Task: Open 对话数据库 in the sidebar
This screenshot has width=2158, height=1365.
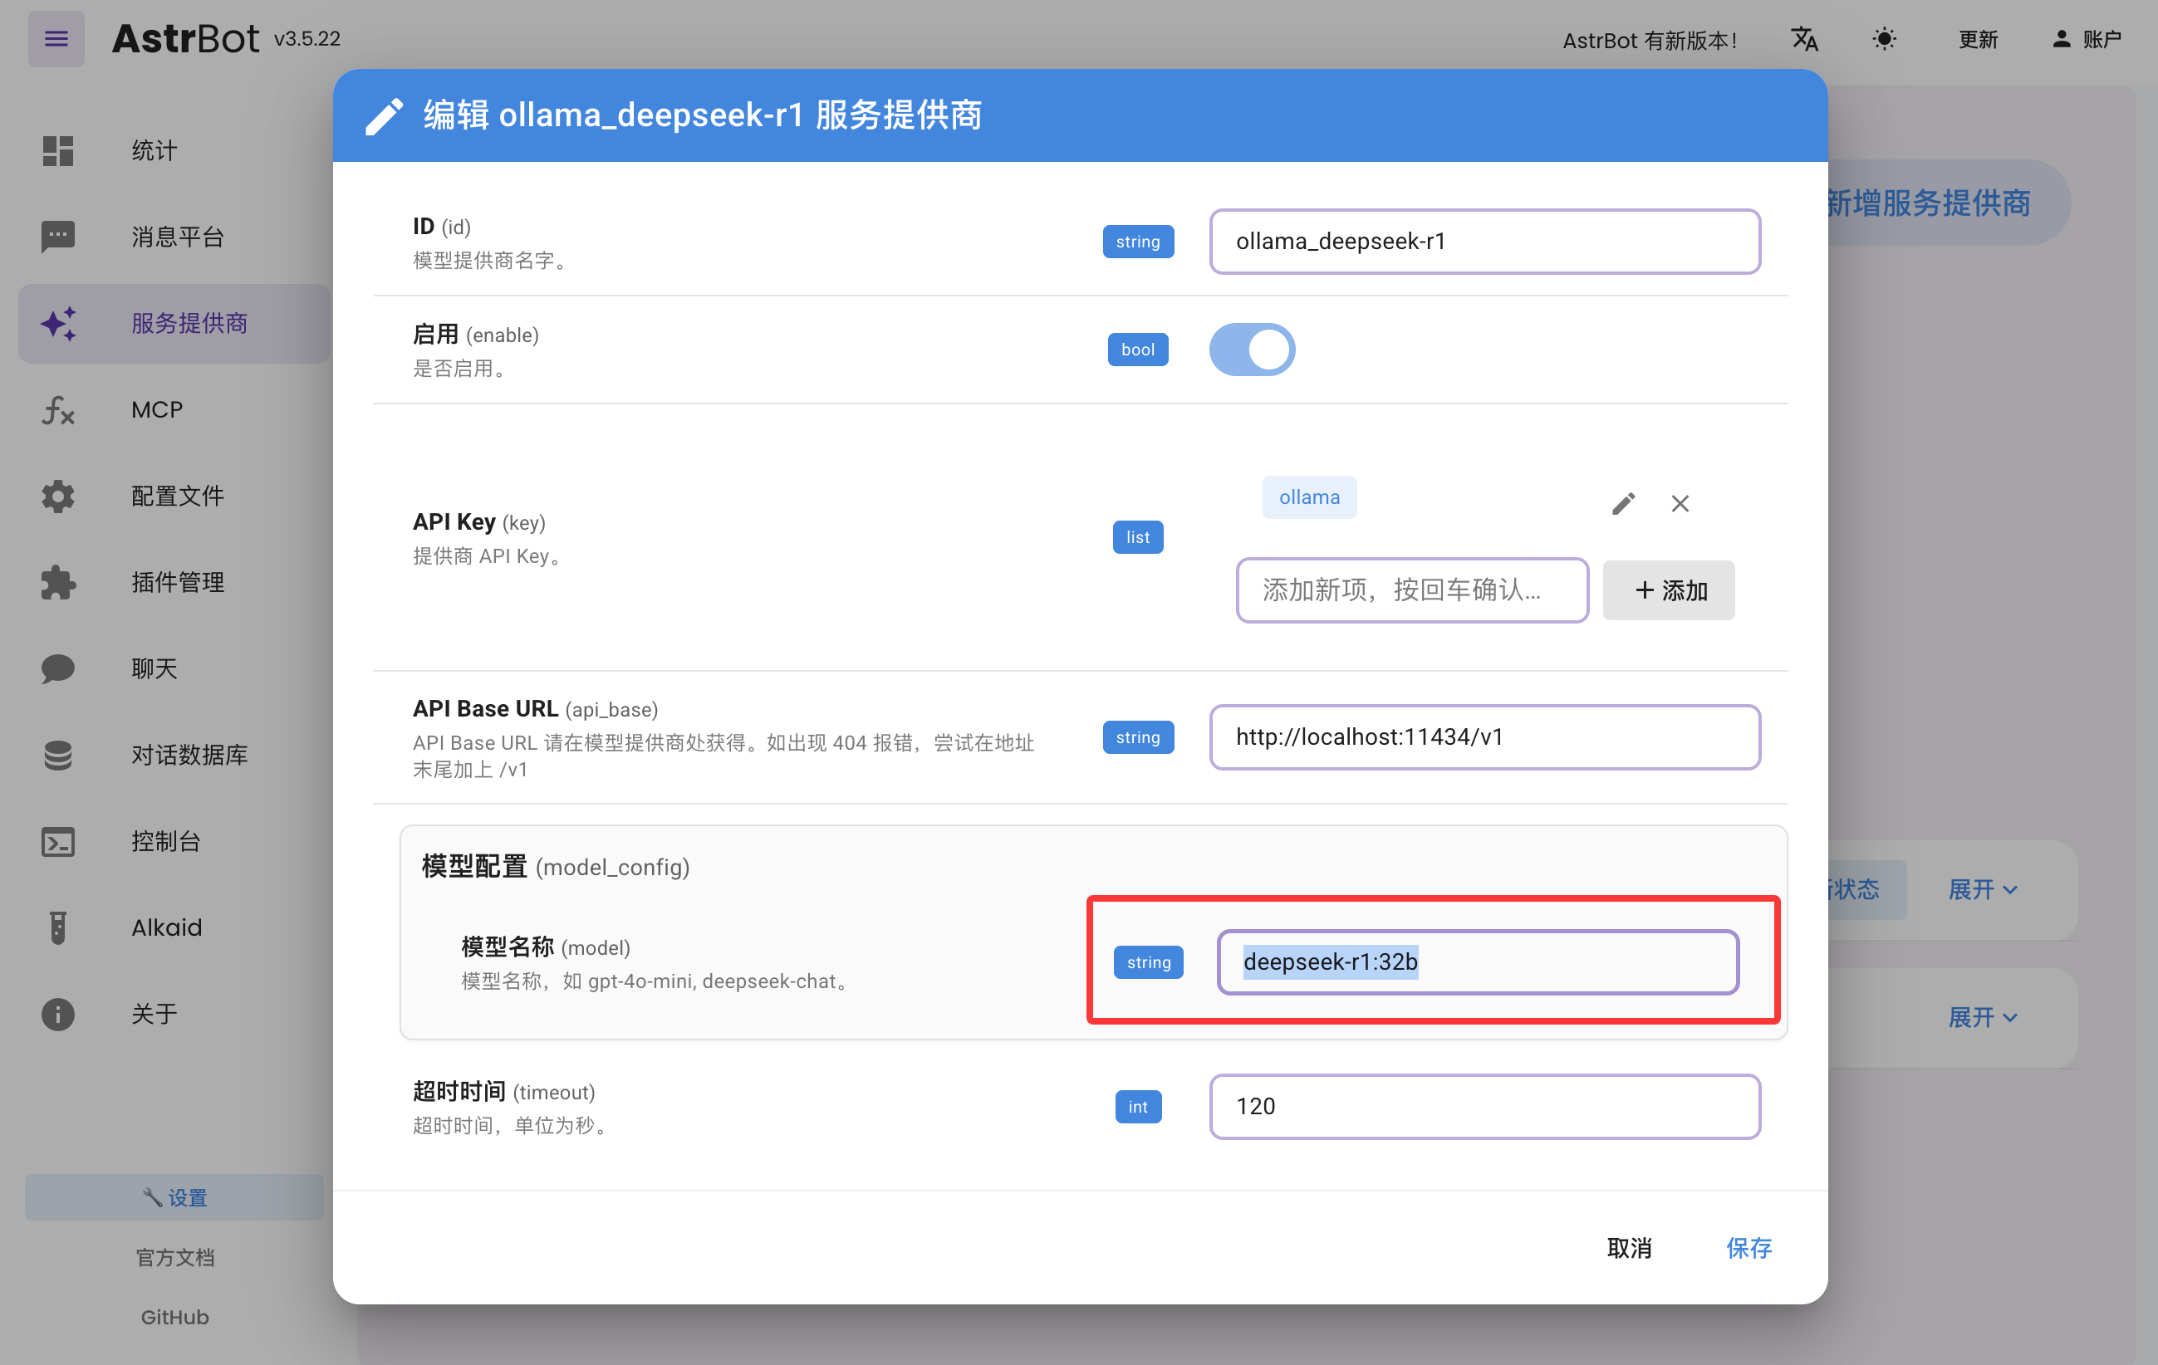Action: (x=189, y=755)
